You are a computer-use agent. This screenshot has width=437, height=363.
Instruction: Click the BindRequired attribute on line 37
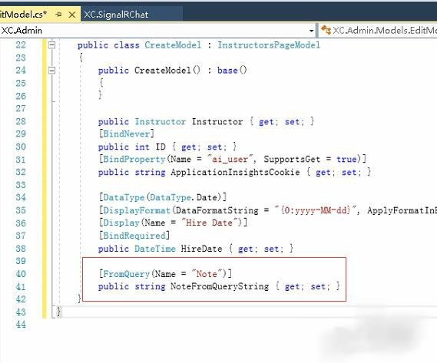click(134, 236)
